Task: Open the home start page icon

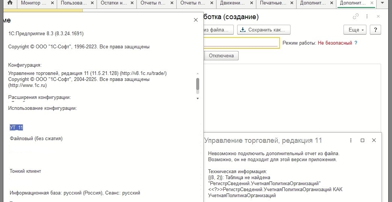Action: pos(10,3)
